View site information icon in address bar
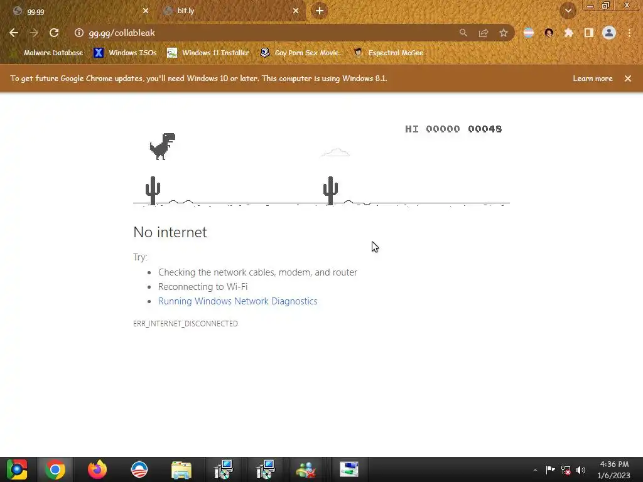Image resolution: width=643 pixels, height=482 pixels. tap(79, 33)
